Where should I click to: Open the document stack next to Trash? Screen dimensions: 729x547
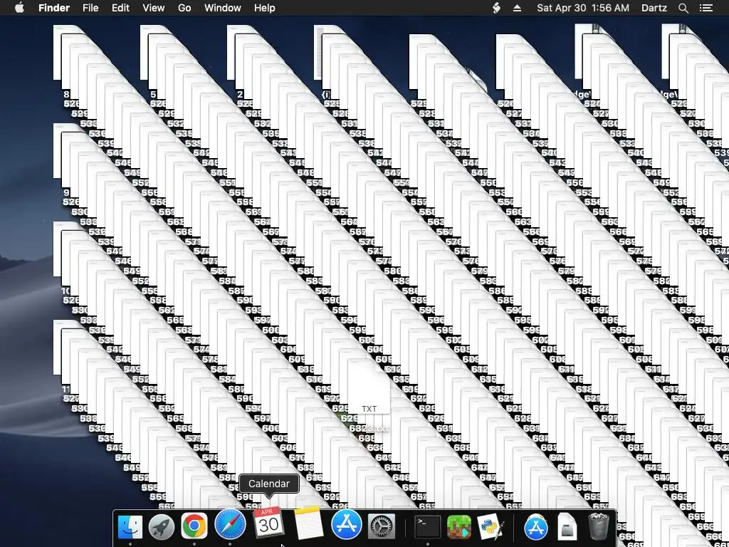[x=567, y=527]
